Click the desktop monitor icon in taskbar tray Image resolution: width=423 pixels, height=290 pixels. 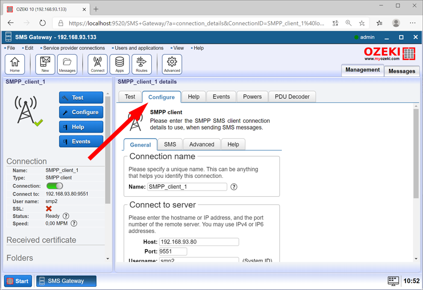click(393, 281)
